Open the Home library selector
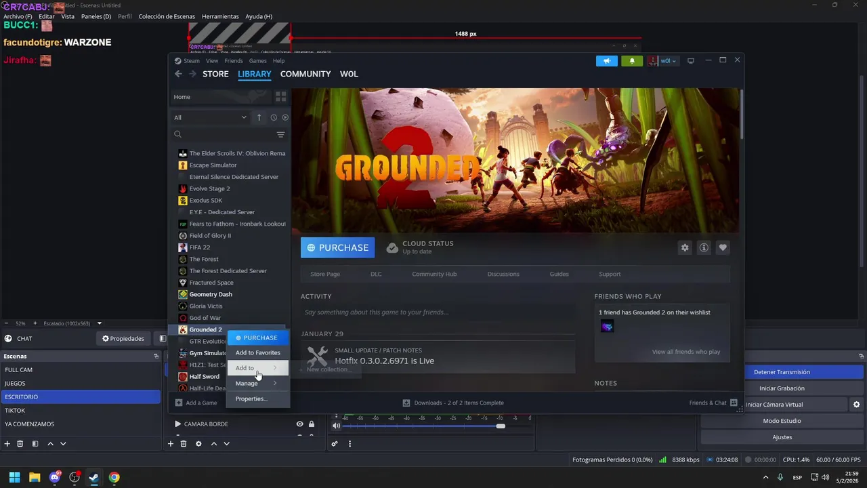 [221, 97]
